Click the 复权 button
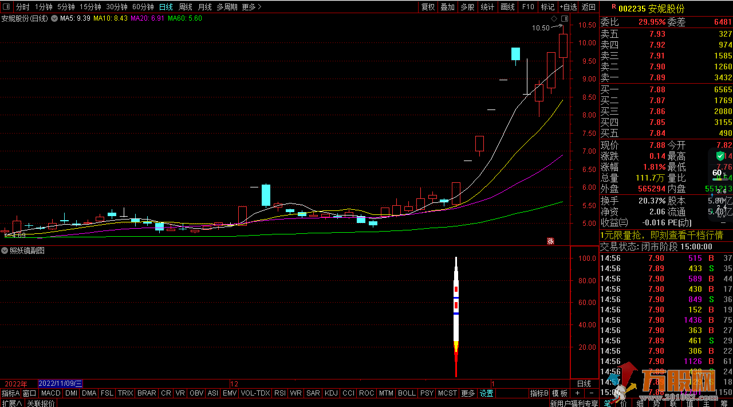 [428, 7]
